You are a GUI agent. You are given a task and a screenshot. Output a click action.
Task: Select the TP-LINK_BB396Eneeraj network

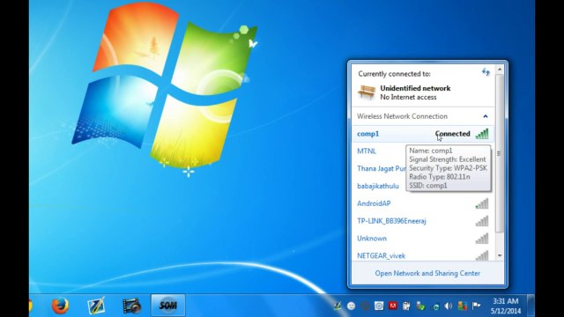[x=423, y=221]
